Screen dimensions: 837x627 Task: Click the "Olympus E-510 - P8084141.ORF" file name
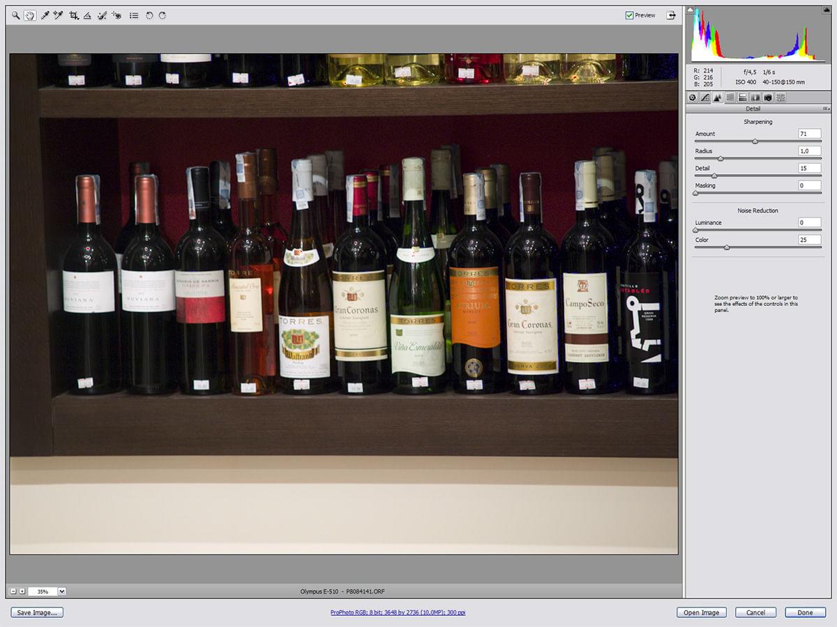pos(342,591)
